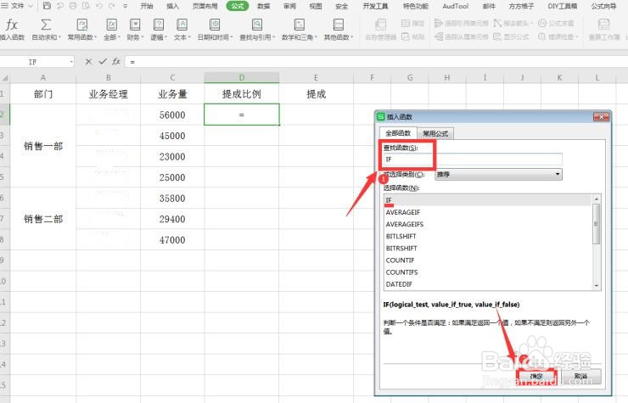Click the AutoSum (自动求和) sigma icon
This screenshot has height=403, width=628.
click(x=46, y=25)
